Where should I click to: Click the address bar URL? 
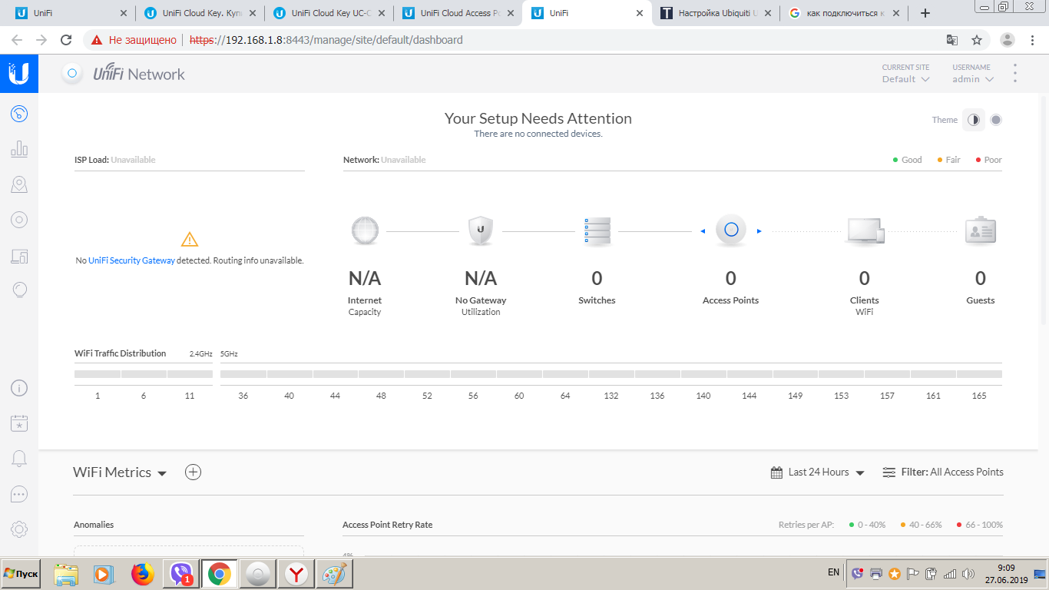click(326, 40)
